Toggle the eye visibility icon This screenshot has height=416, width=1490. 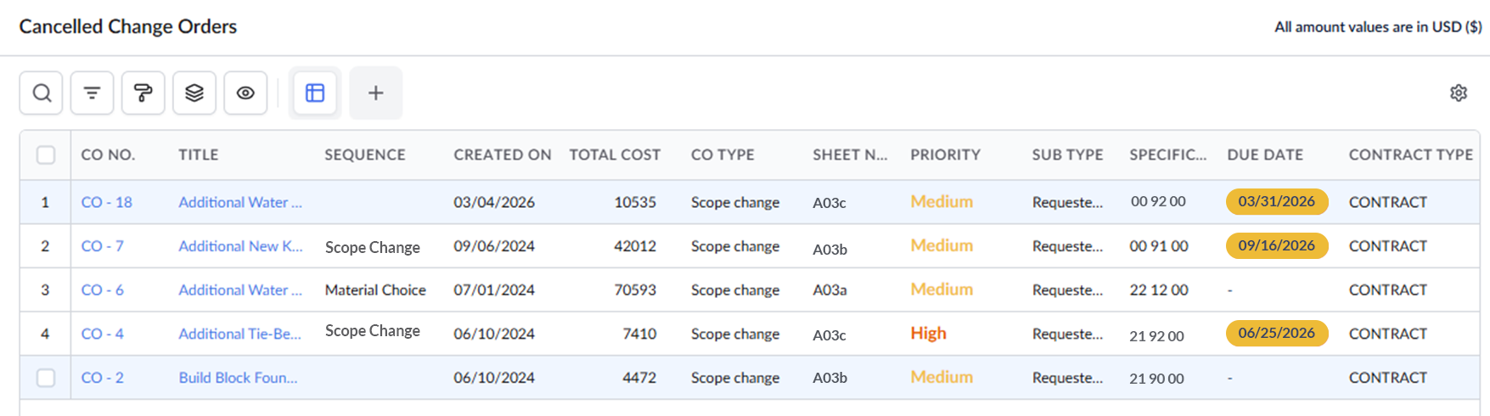click(x=245, y=93)
